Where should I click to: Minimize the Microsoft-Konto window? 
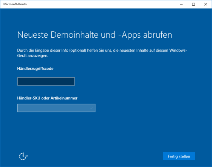181,4
